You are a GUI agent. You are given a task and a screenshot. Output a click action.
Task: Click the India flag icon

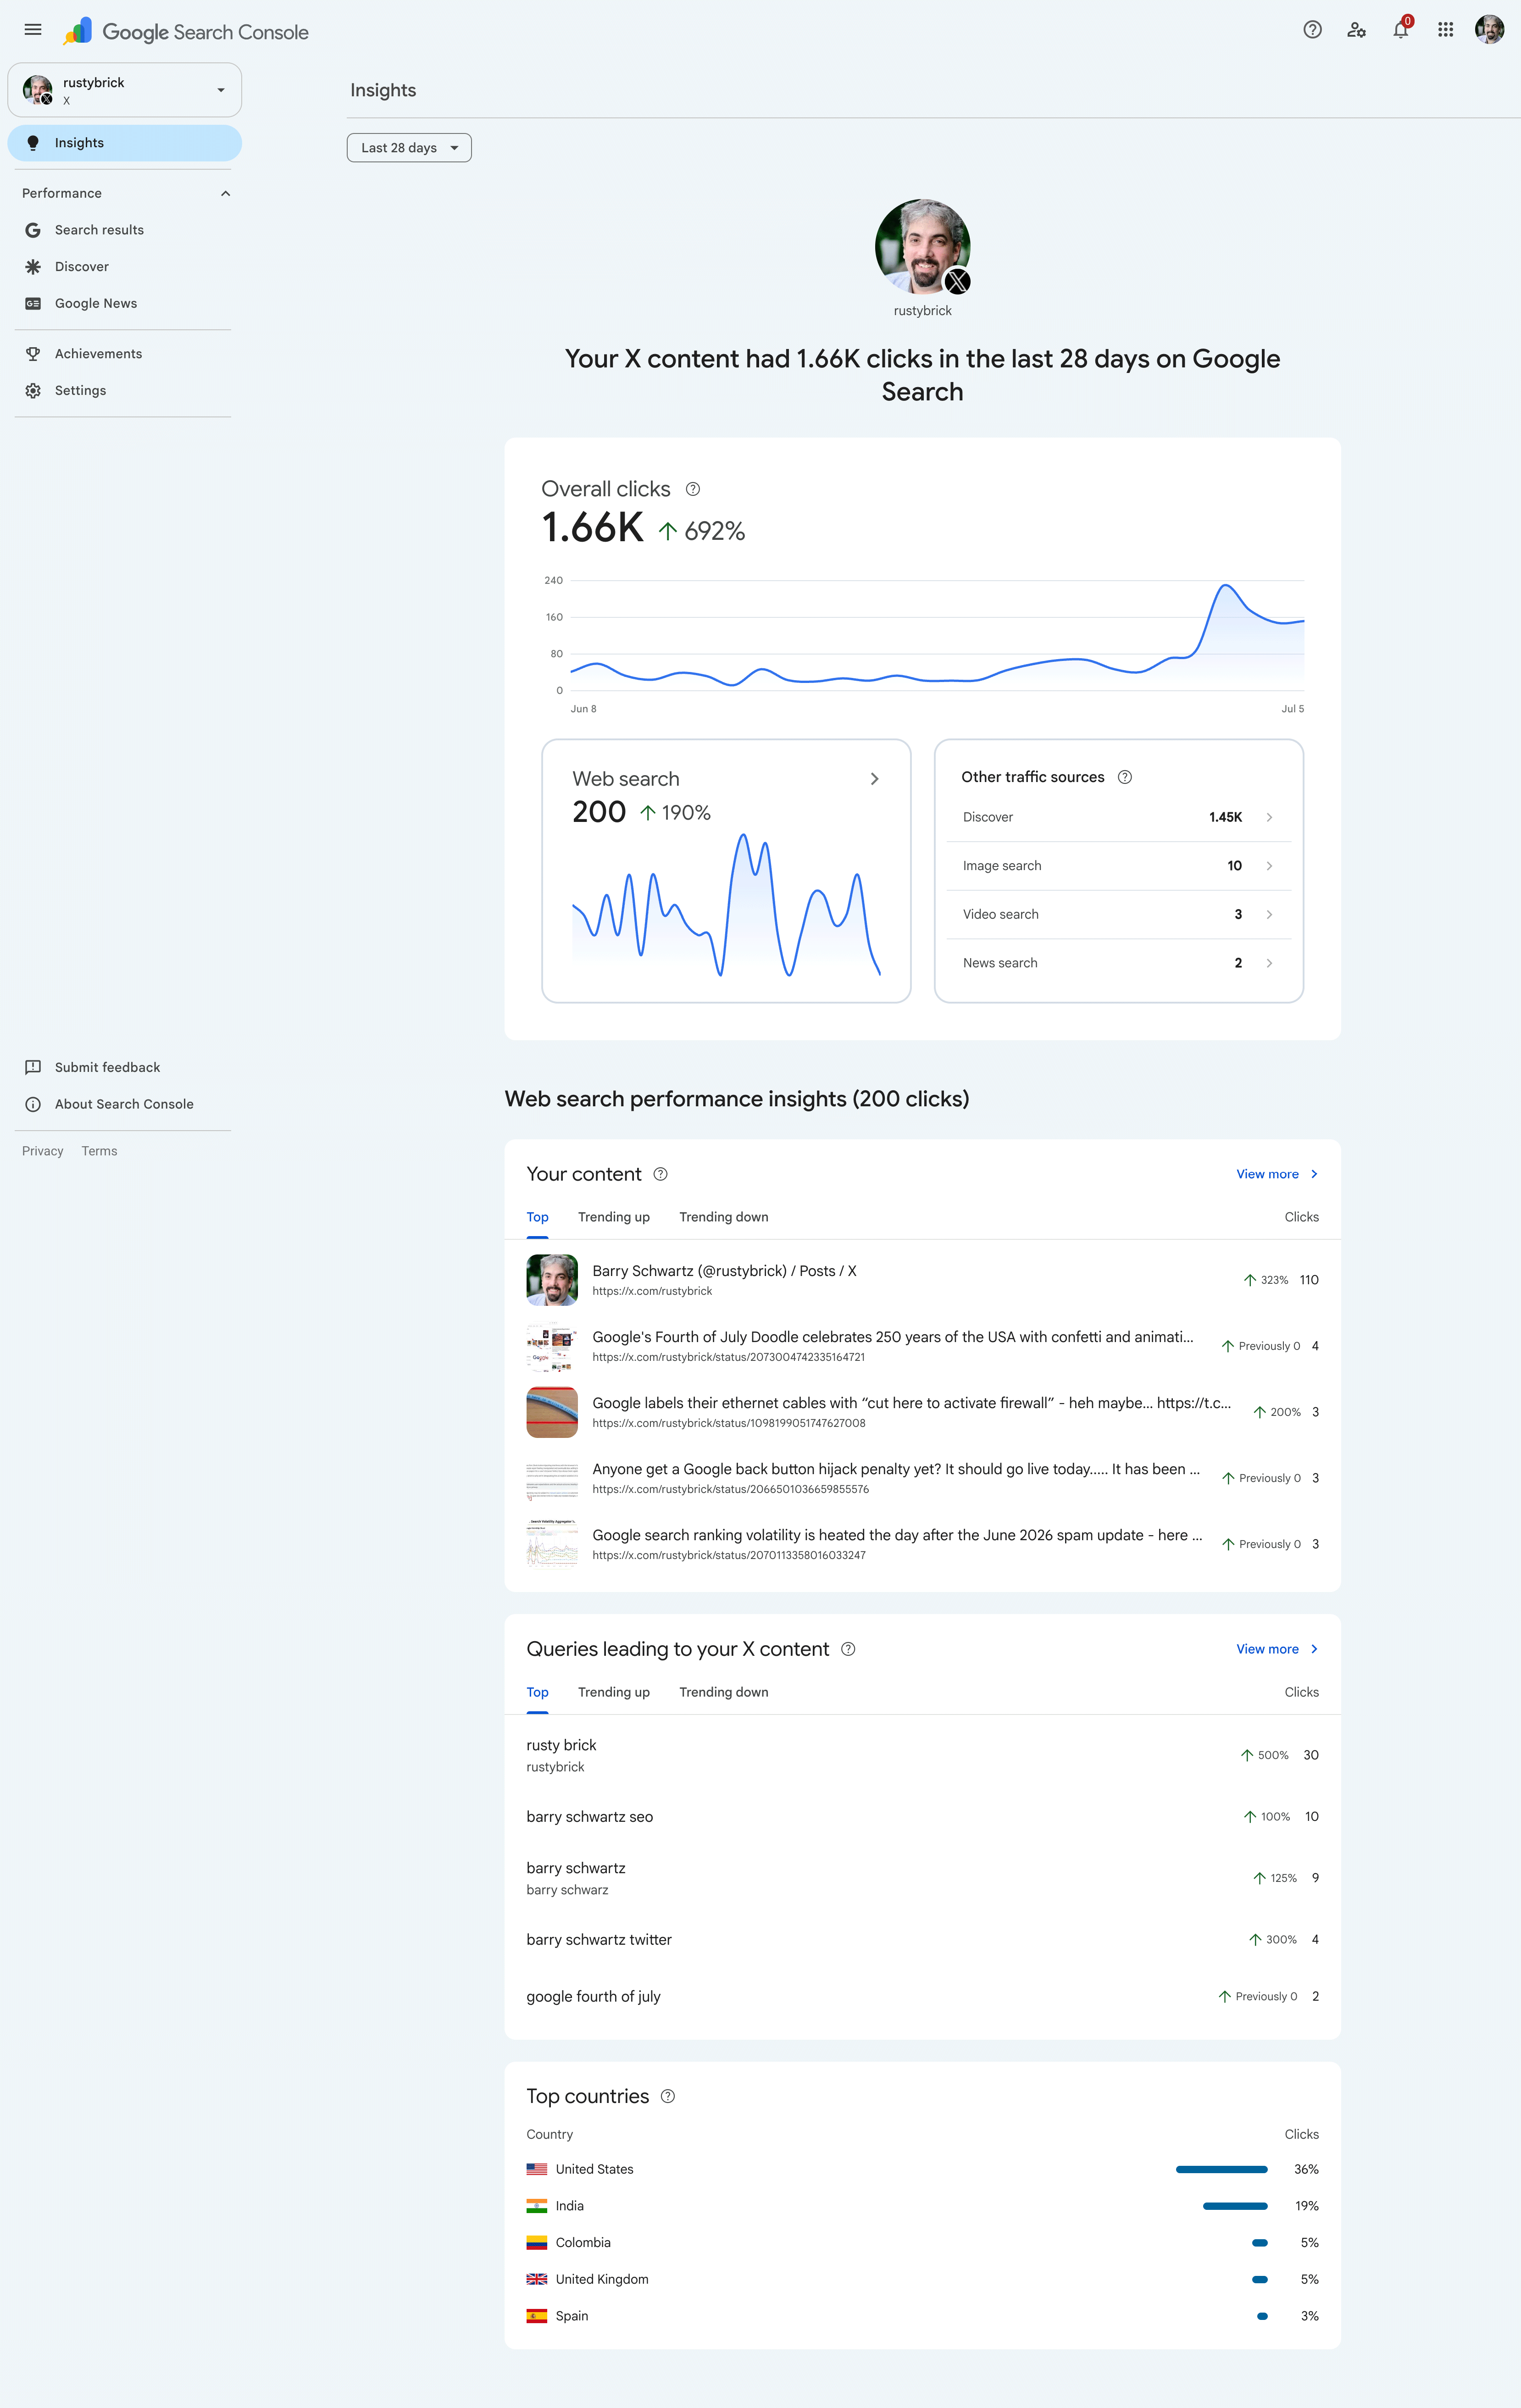(537, 2206)
